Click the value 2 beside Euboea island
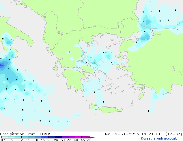 (95, 63)
